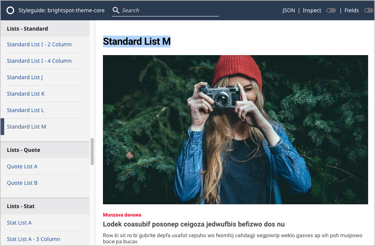Select Standard List M in sidebar
The image size is (375, 246).
coord(26,127)
